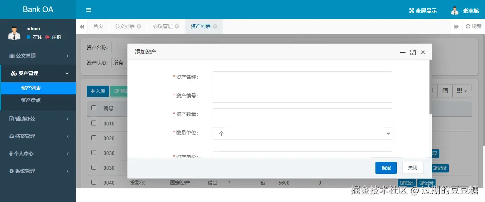Select the 资产列表 sidebar submenu item
Viewport: 485px width, 202px height.
click(38, 88)
